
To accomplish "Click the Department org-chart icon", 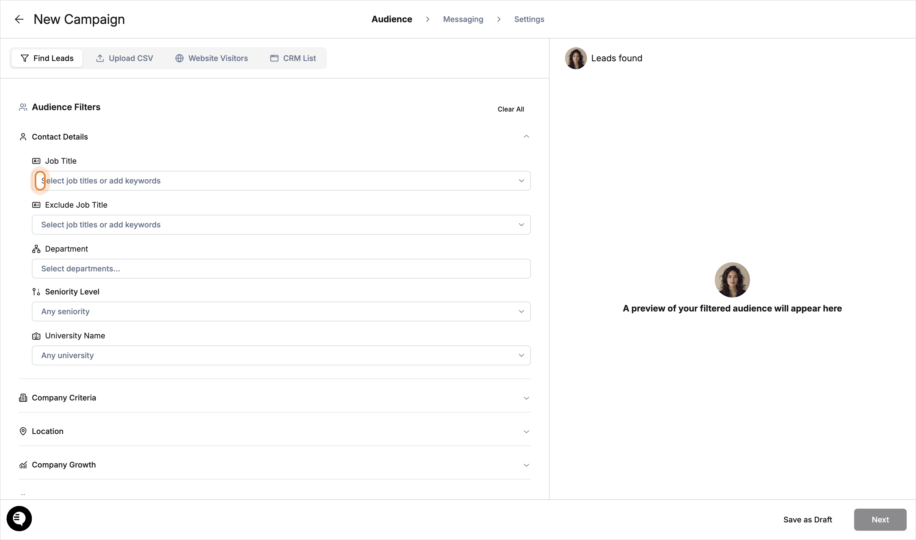I will click(x=36, y=249).
